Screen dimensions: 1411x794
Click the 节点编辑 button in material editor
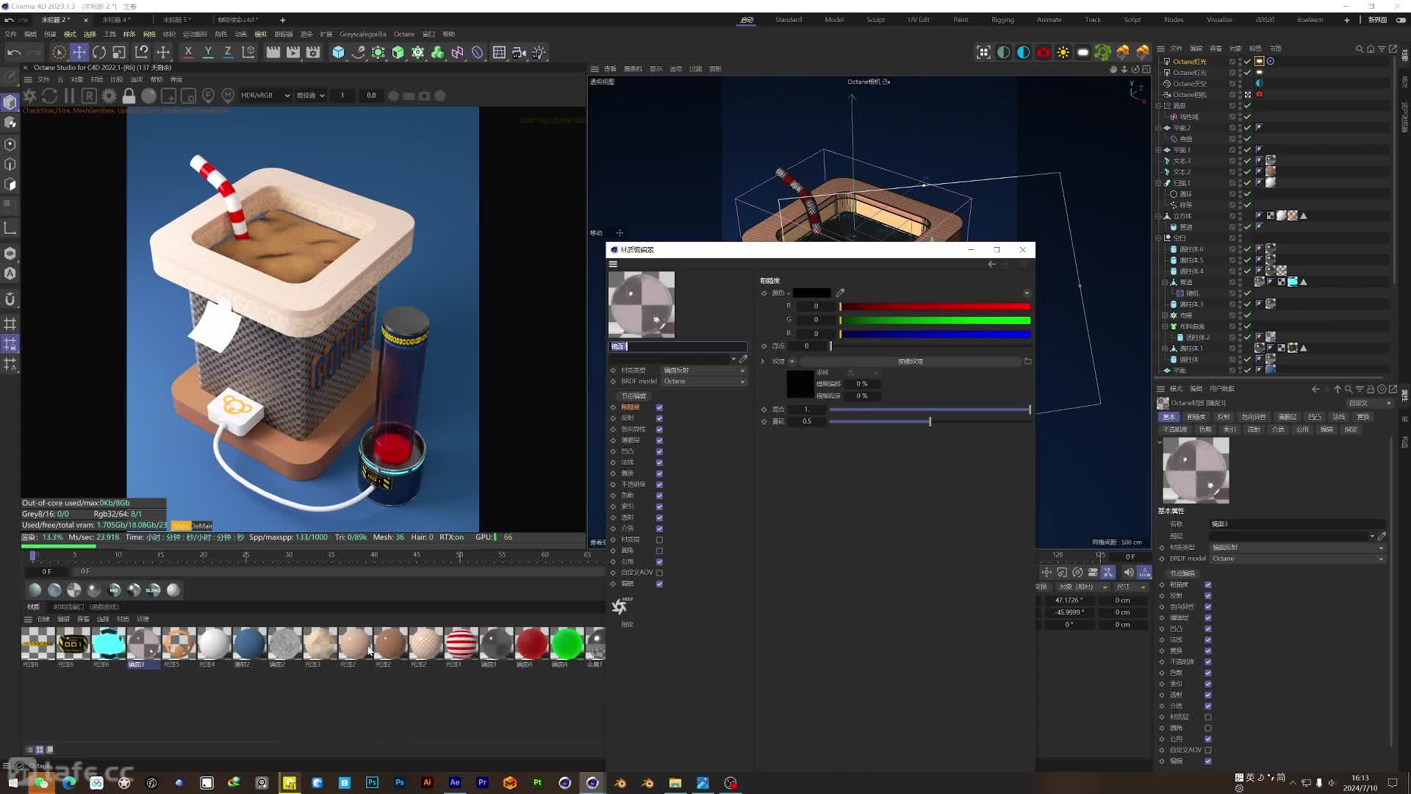[633, 396]
